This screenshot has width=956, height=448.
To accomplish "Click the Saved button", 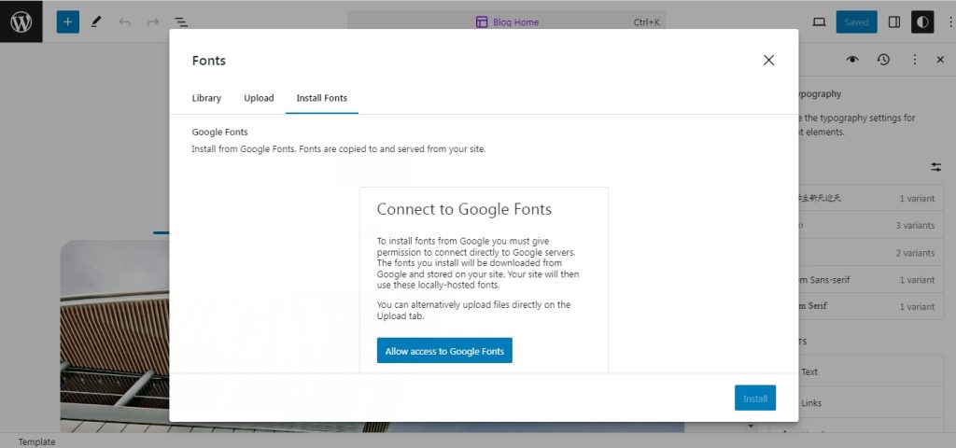I will [856, 22].
